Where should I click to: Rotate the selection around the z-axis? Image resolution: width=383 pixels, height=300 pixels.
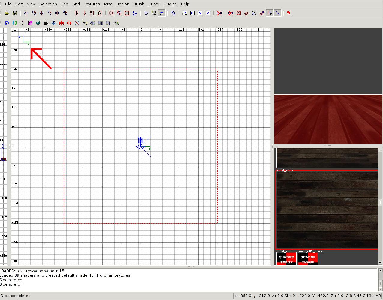[65, 13]
